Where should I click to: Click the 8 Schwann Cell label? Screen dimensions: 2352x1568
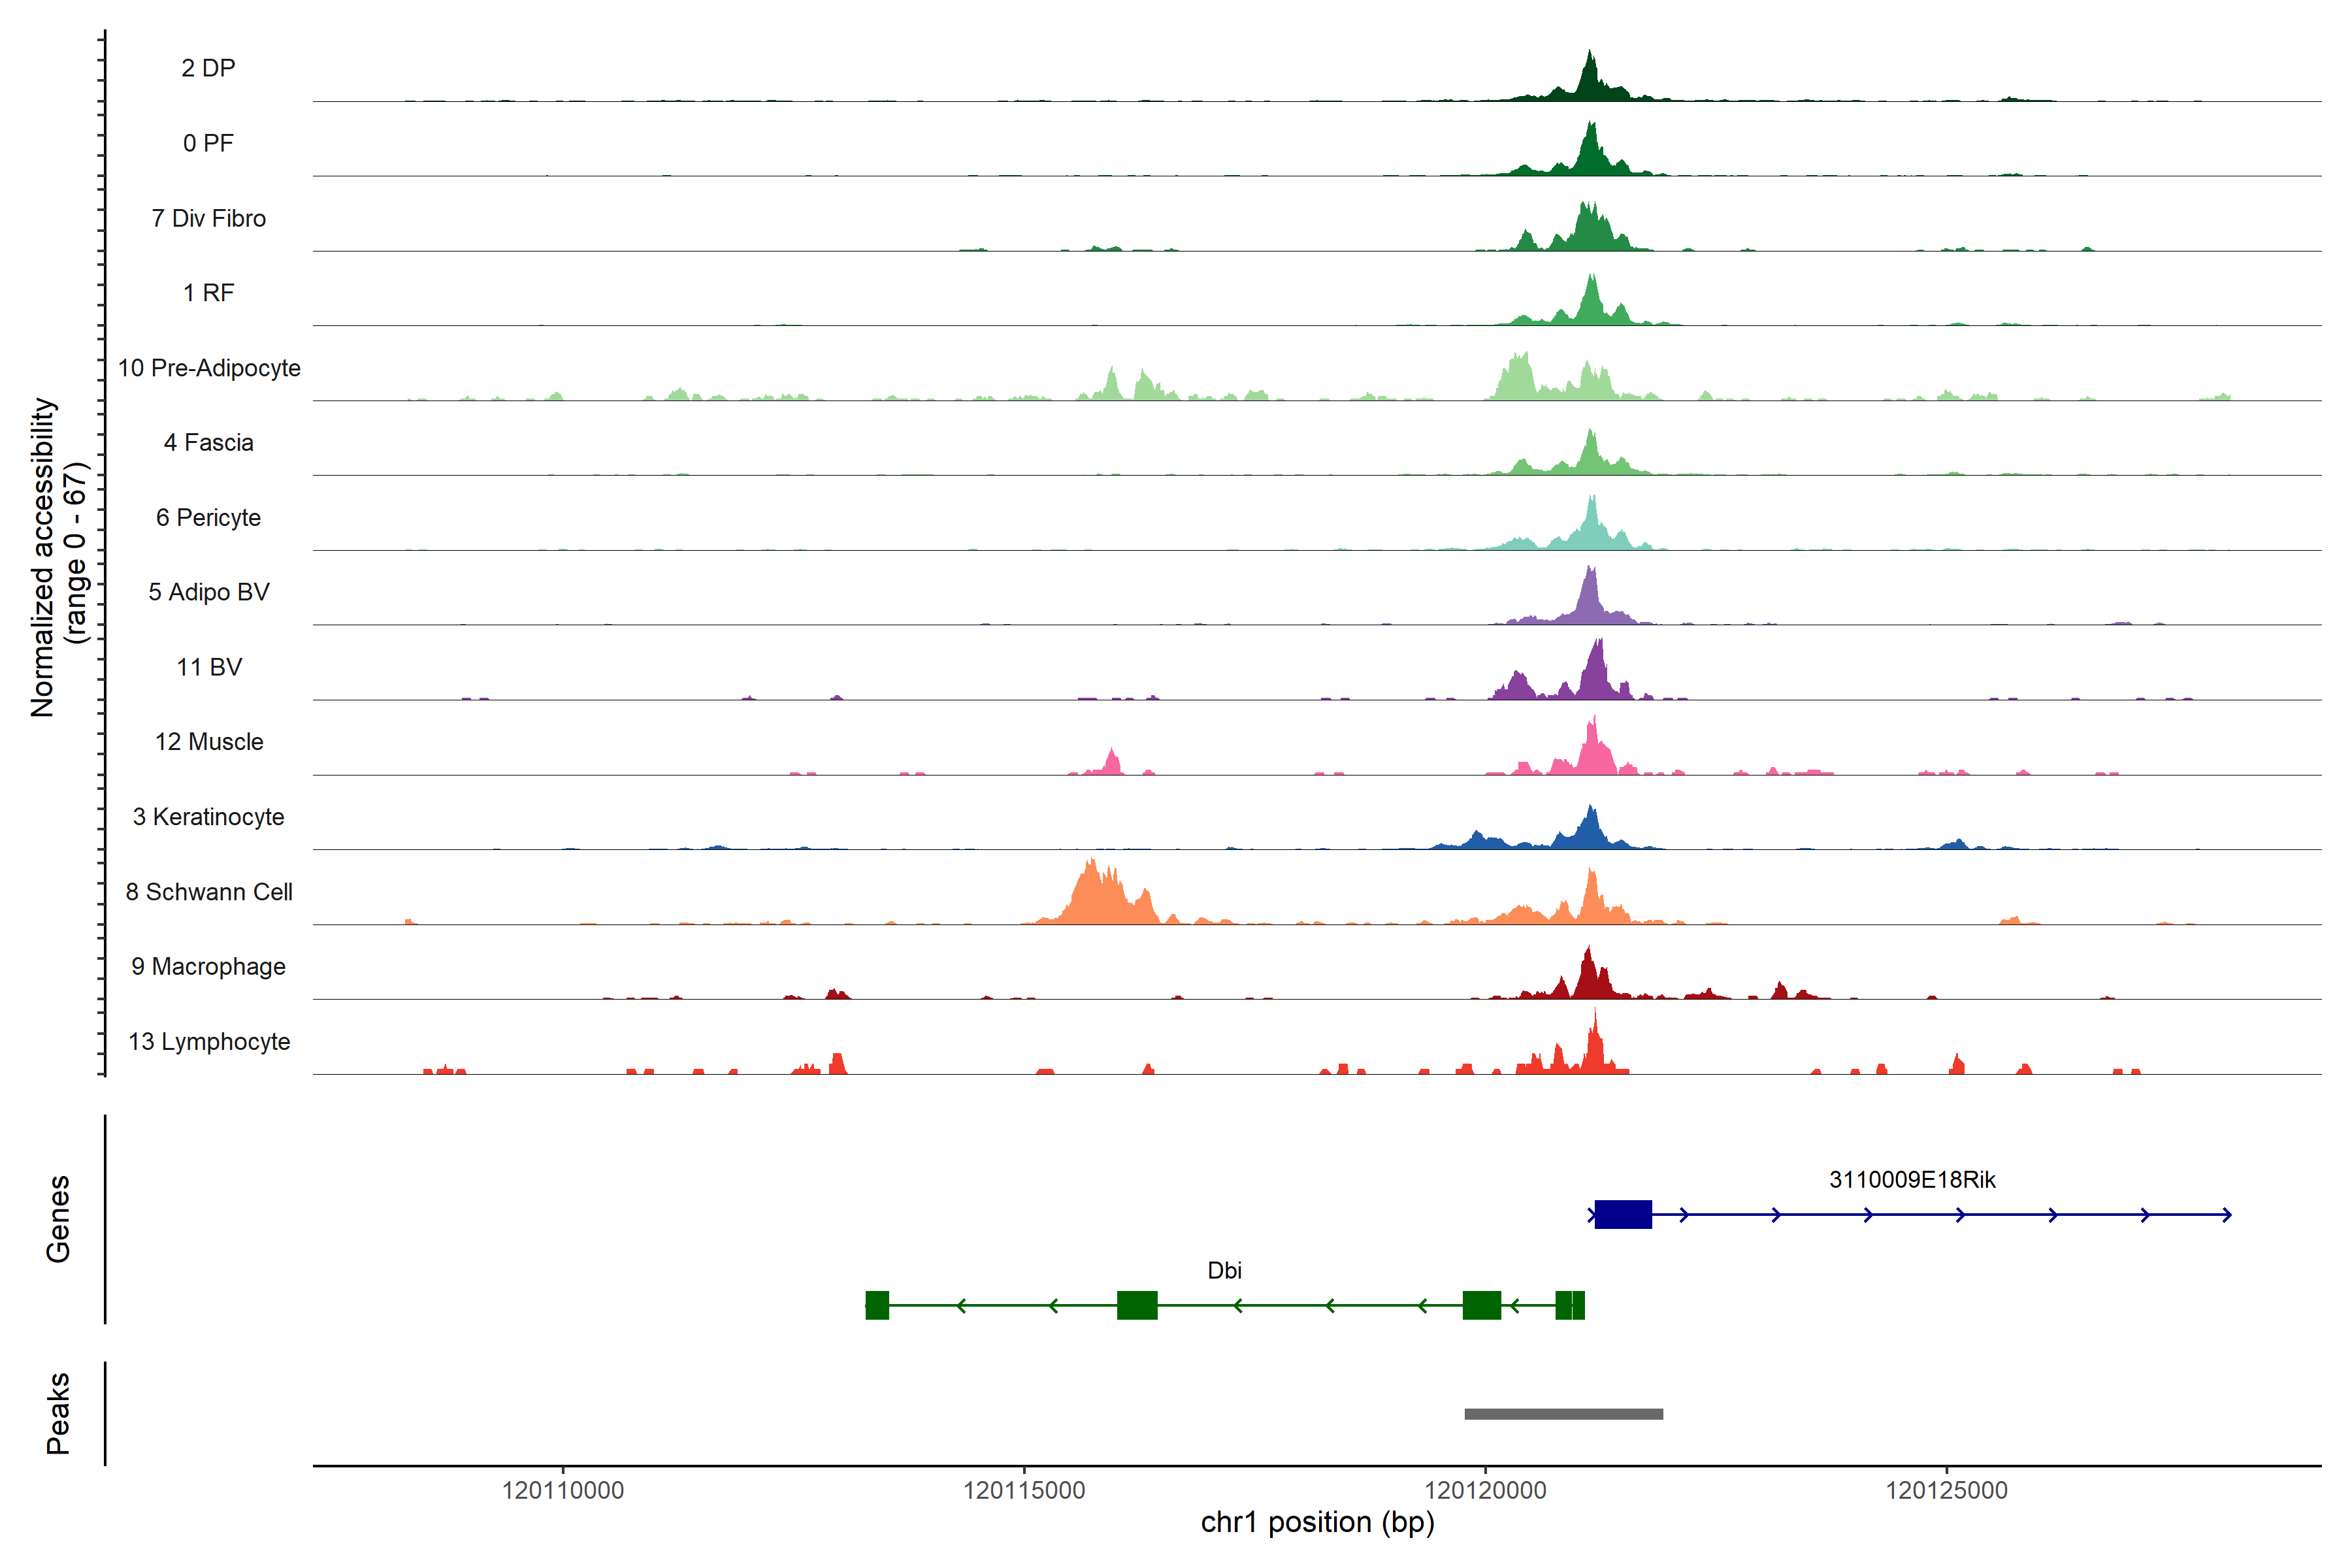click(x=209, y=892)
